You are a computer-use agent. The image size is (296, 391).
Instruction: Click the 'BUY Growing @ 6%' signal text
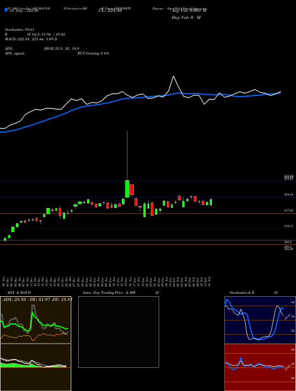click(93, 53)
